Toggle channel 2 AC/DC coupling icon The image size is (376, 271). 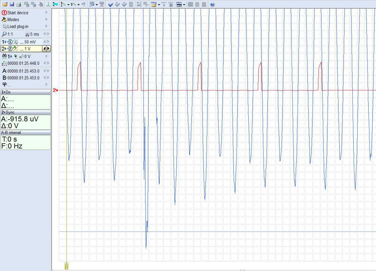click(x=16, y=49)
